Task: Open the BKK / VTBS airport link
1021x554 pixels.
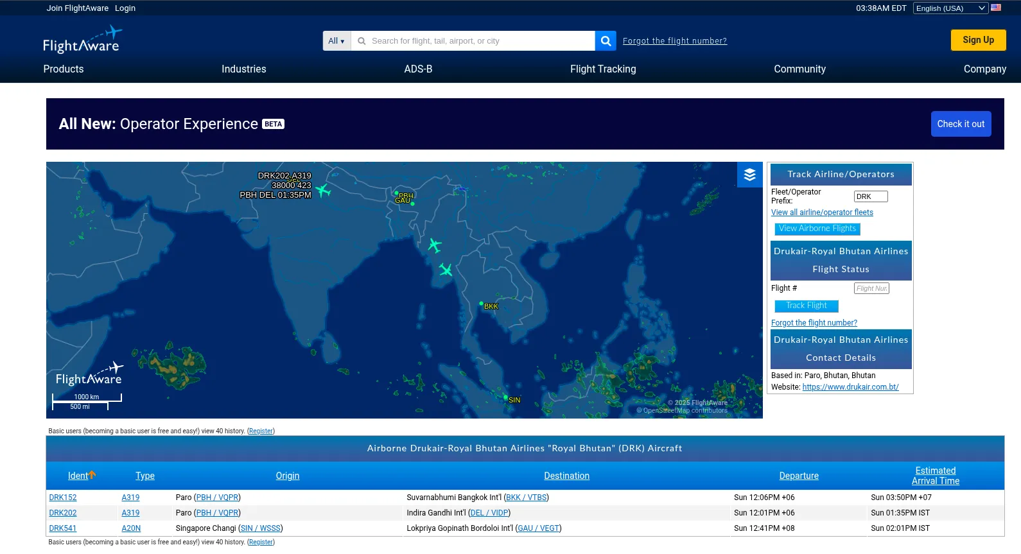Action: [x=526, y=498]
